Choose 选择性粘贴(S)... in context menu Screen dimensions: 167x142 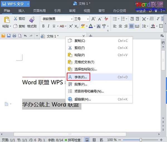coord(99,69)
